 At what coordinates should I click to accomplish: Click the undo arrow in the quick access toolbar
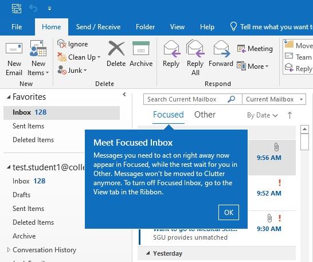[x=33, y=9]
